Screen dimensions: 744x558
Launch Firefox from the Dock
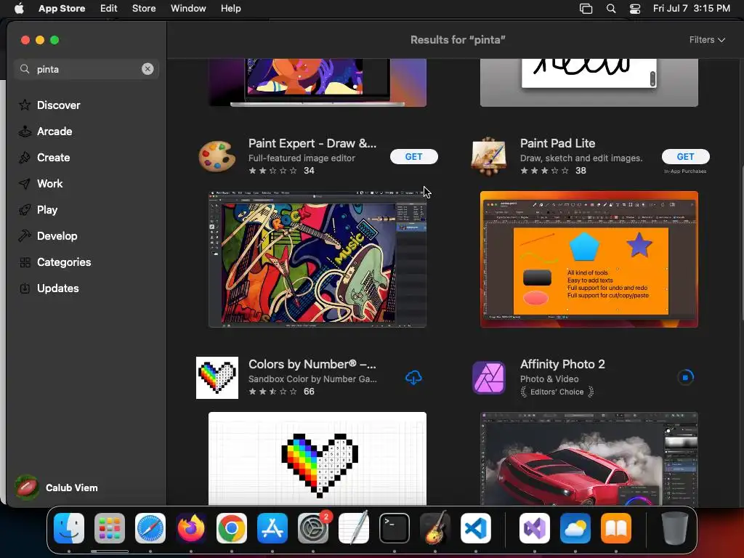191,528
